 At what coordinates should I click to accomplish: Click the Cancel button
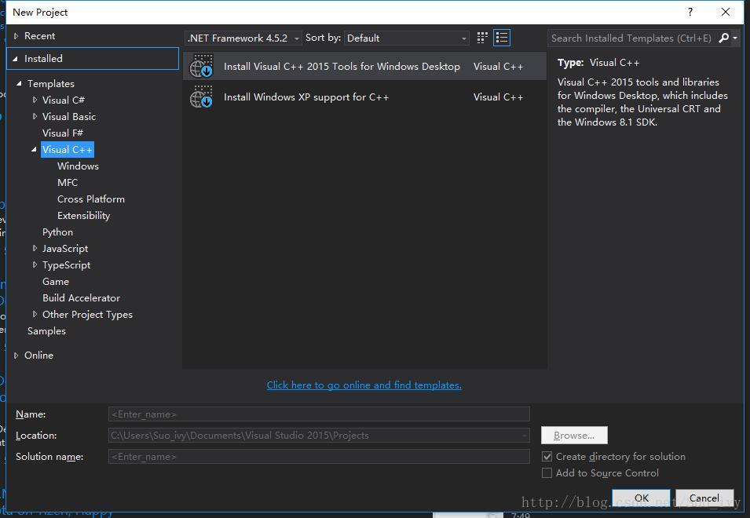(704, 498)
